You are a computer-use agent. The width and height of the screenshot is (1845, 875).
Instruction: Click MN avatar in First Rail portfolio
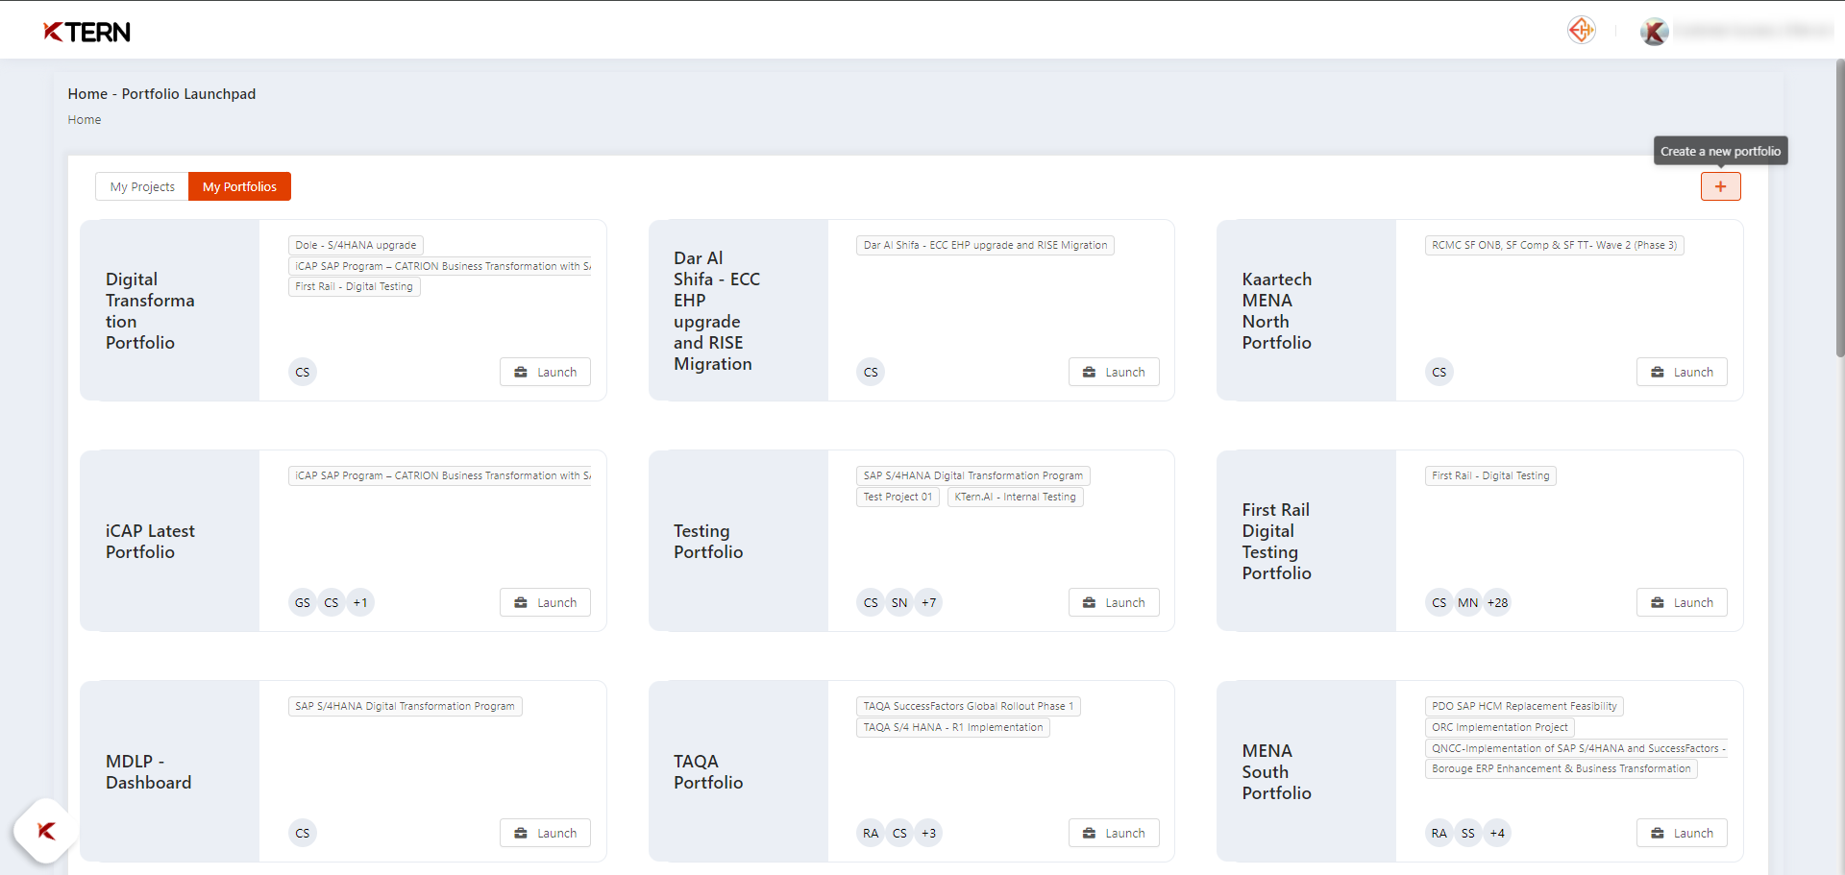coord(1467,602)
